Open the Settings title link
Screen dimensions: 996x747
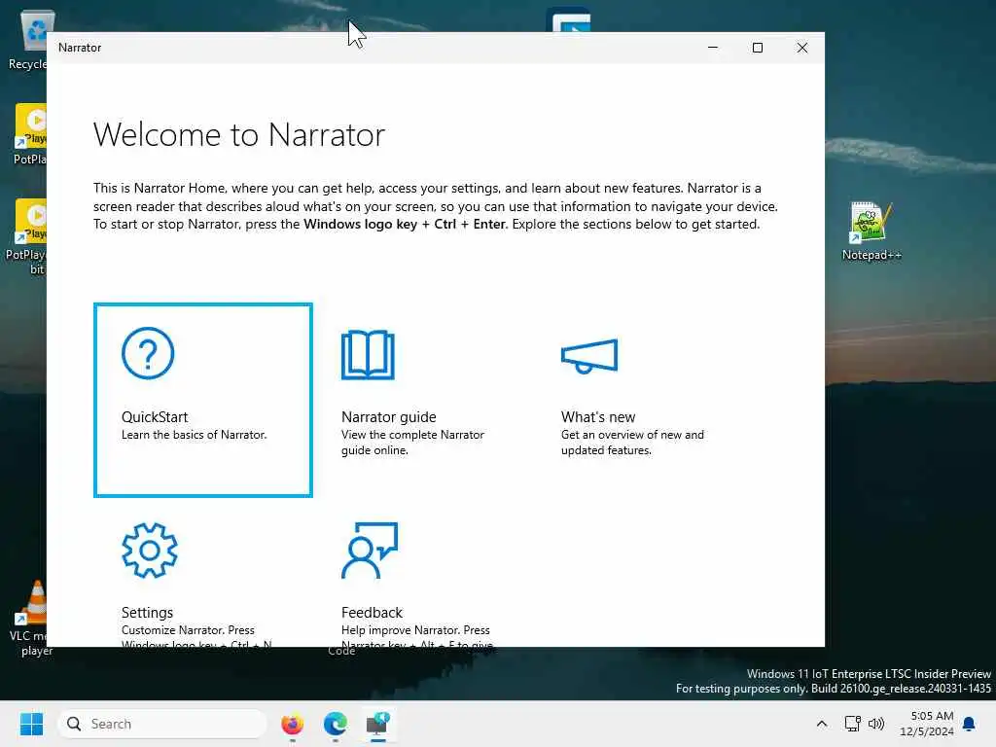click(148, 613)
